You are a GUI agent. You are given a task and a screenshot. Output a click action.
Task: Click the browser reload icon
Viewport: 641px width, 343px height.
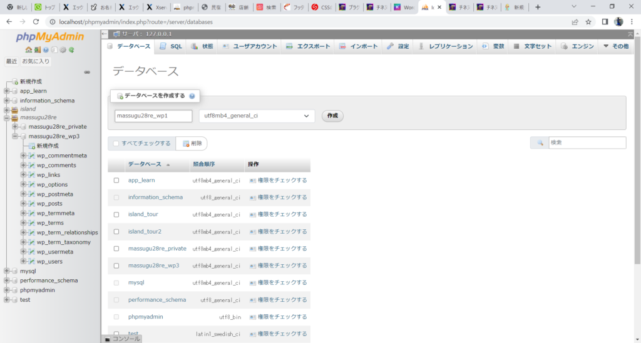coord(36,22)
